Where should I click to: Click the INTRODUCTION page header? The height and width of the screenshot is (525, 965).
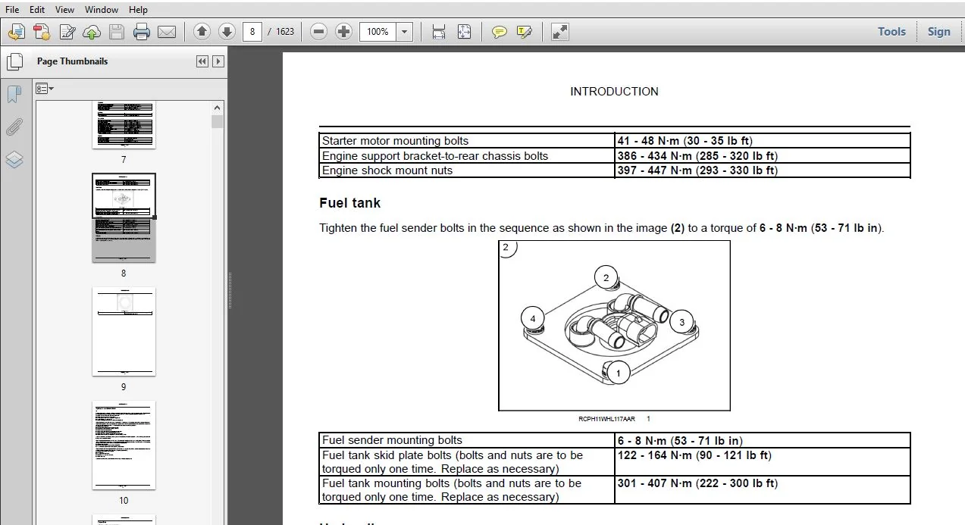pos(614,92)
